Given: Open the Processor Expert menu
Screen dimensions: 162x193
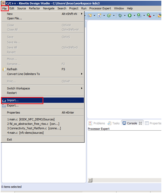Looking at the screenshot, I should [x=100, y=8].
